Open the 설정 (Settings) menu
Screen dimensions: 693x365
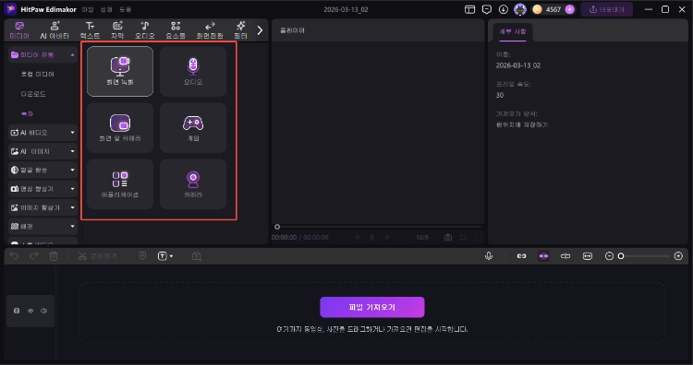pos(106,9)
